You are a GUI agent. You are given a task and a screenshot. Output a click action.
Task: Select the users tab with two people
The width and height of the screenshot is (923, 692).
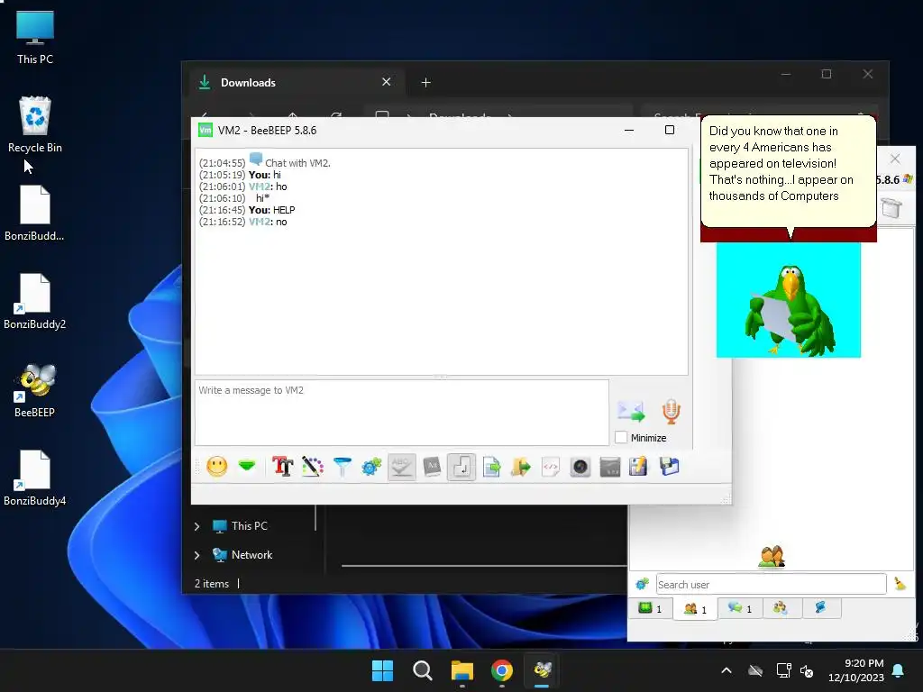point(695,608)
